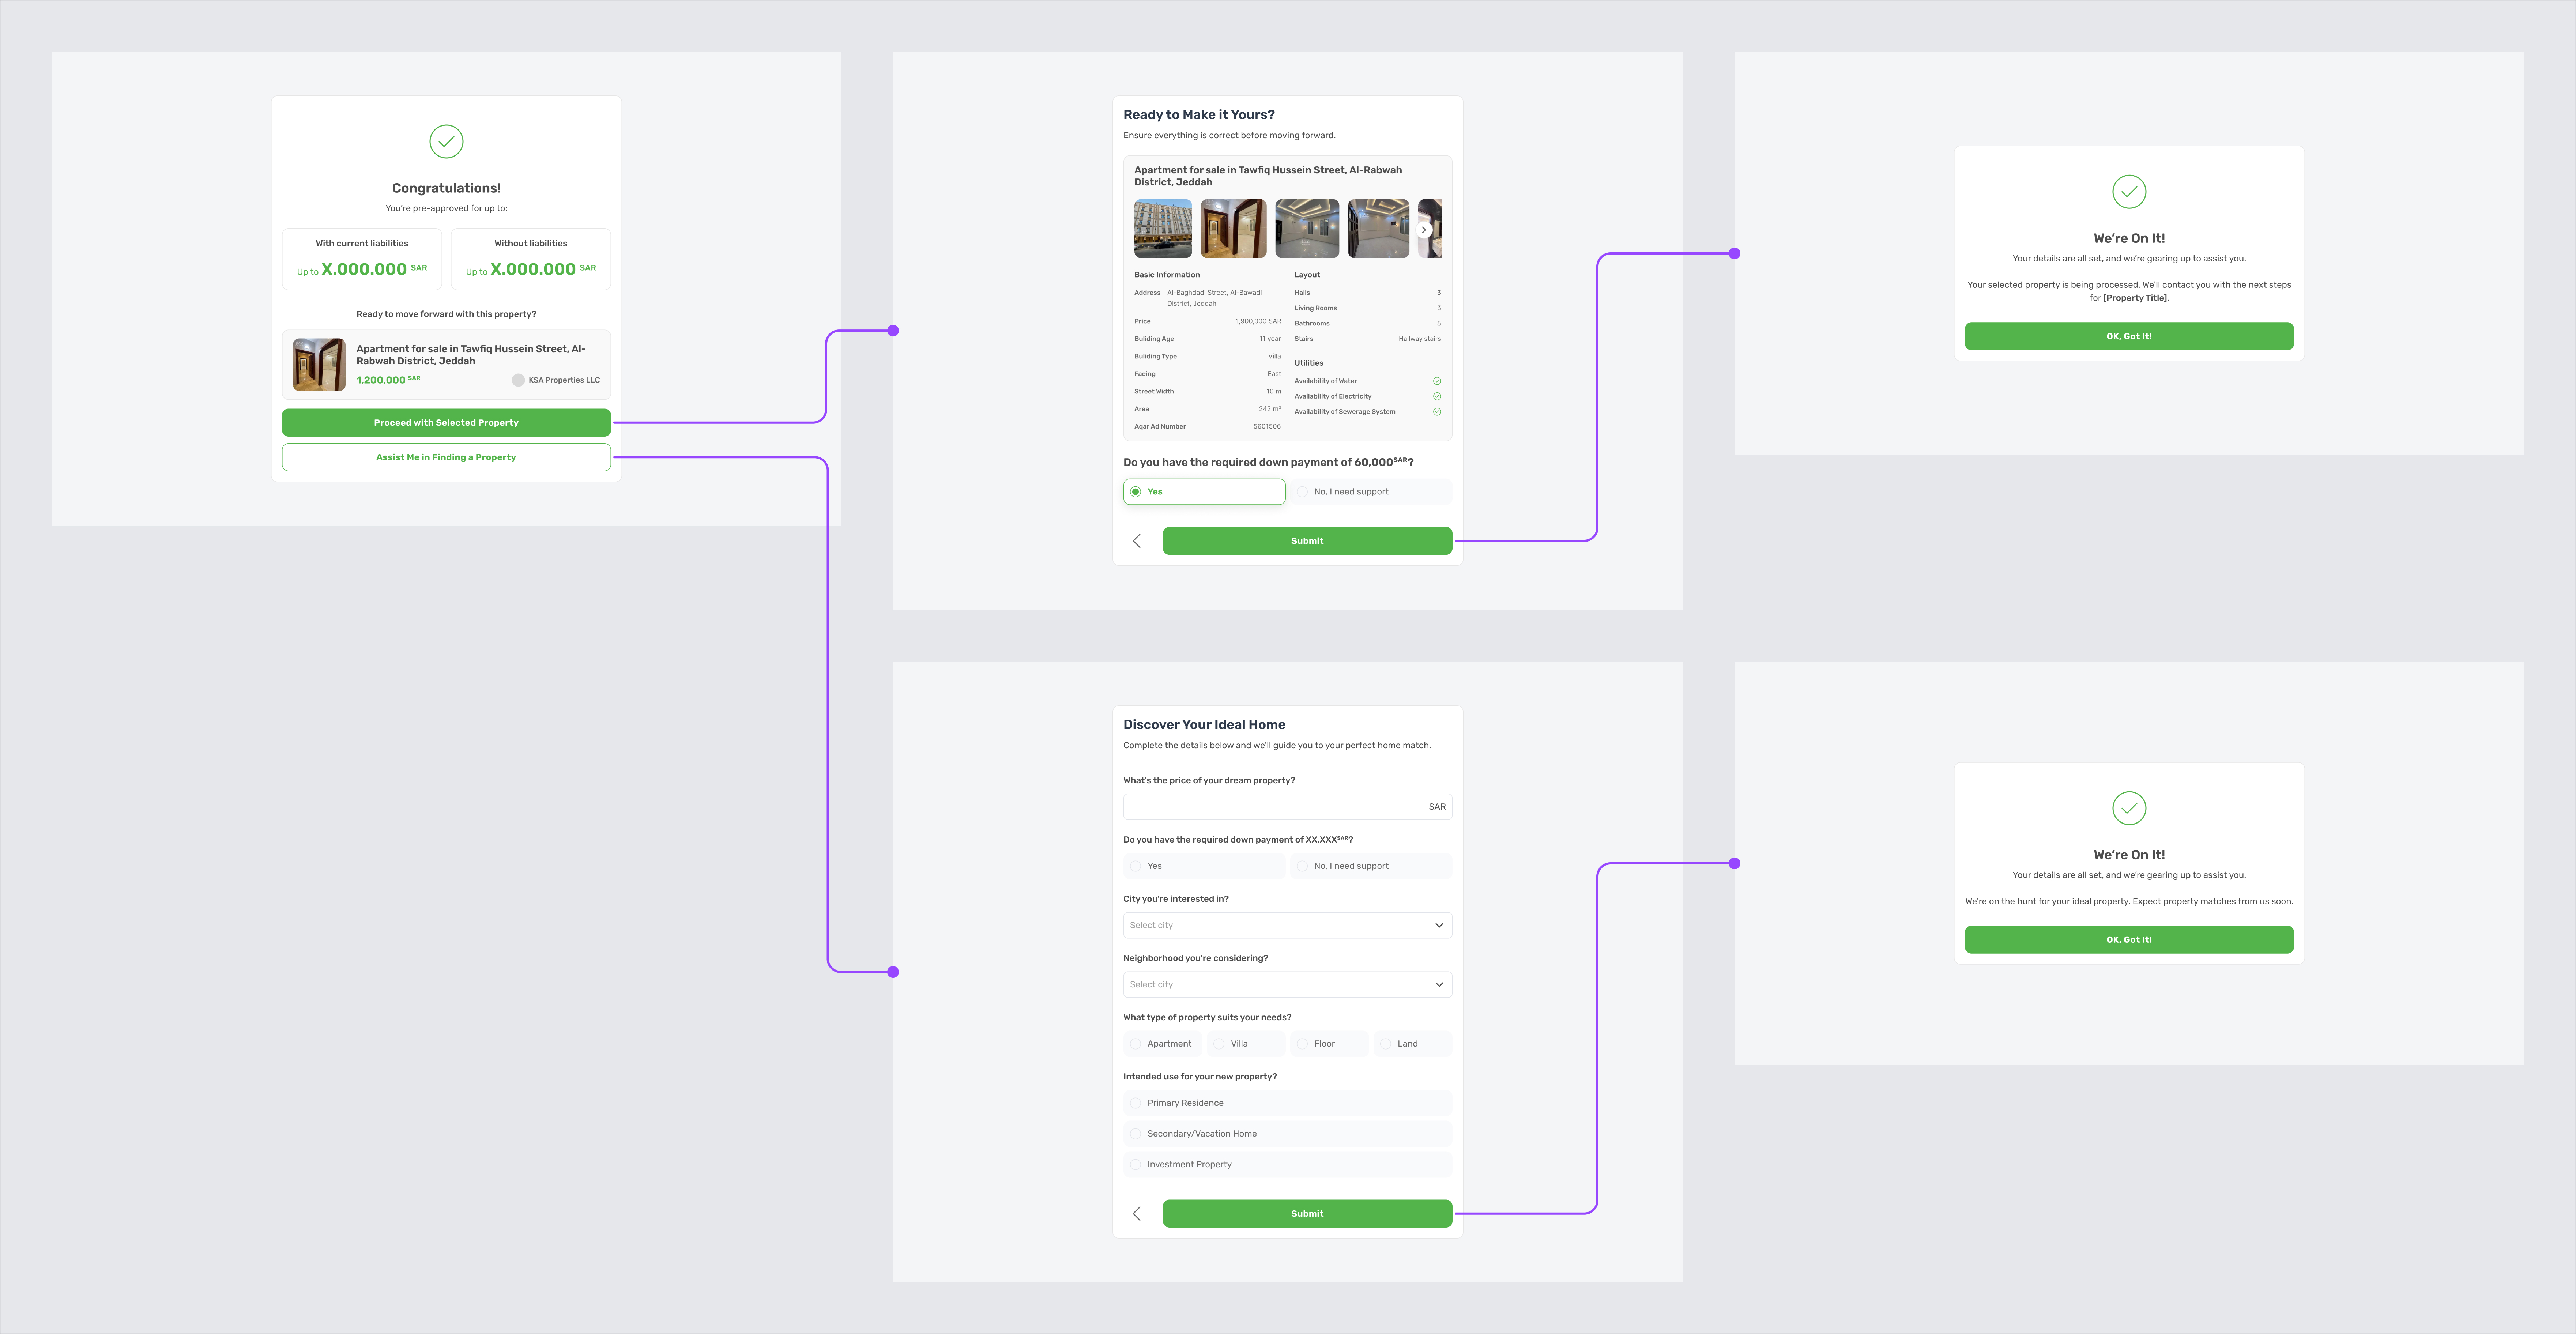Submit the Ready to Make it Yours form
Image resolution: width=2576 pixels, height=1334 pixels.
click(x=1307, y=541)
